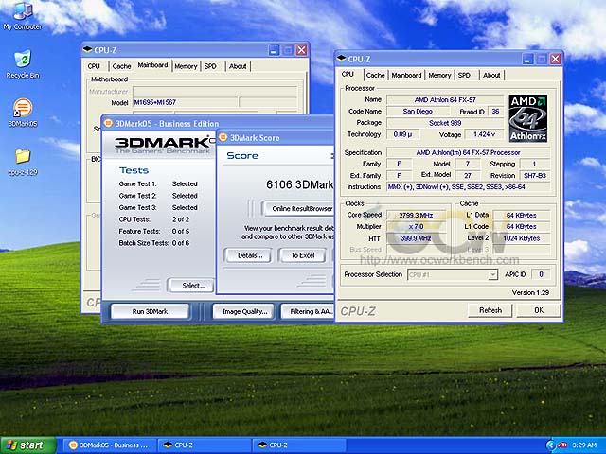This screenshot has width=606, height=454.
Task: Click the 3DMark Score dialog title icon
Action: [223, 137]
